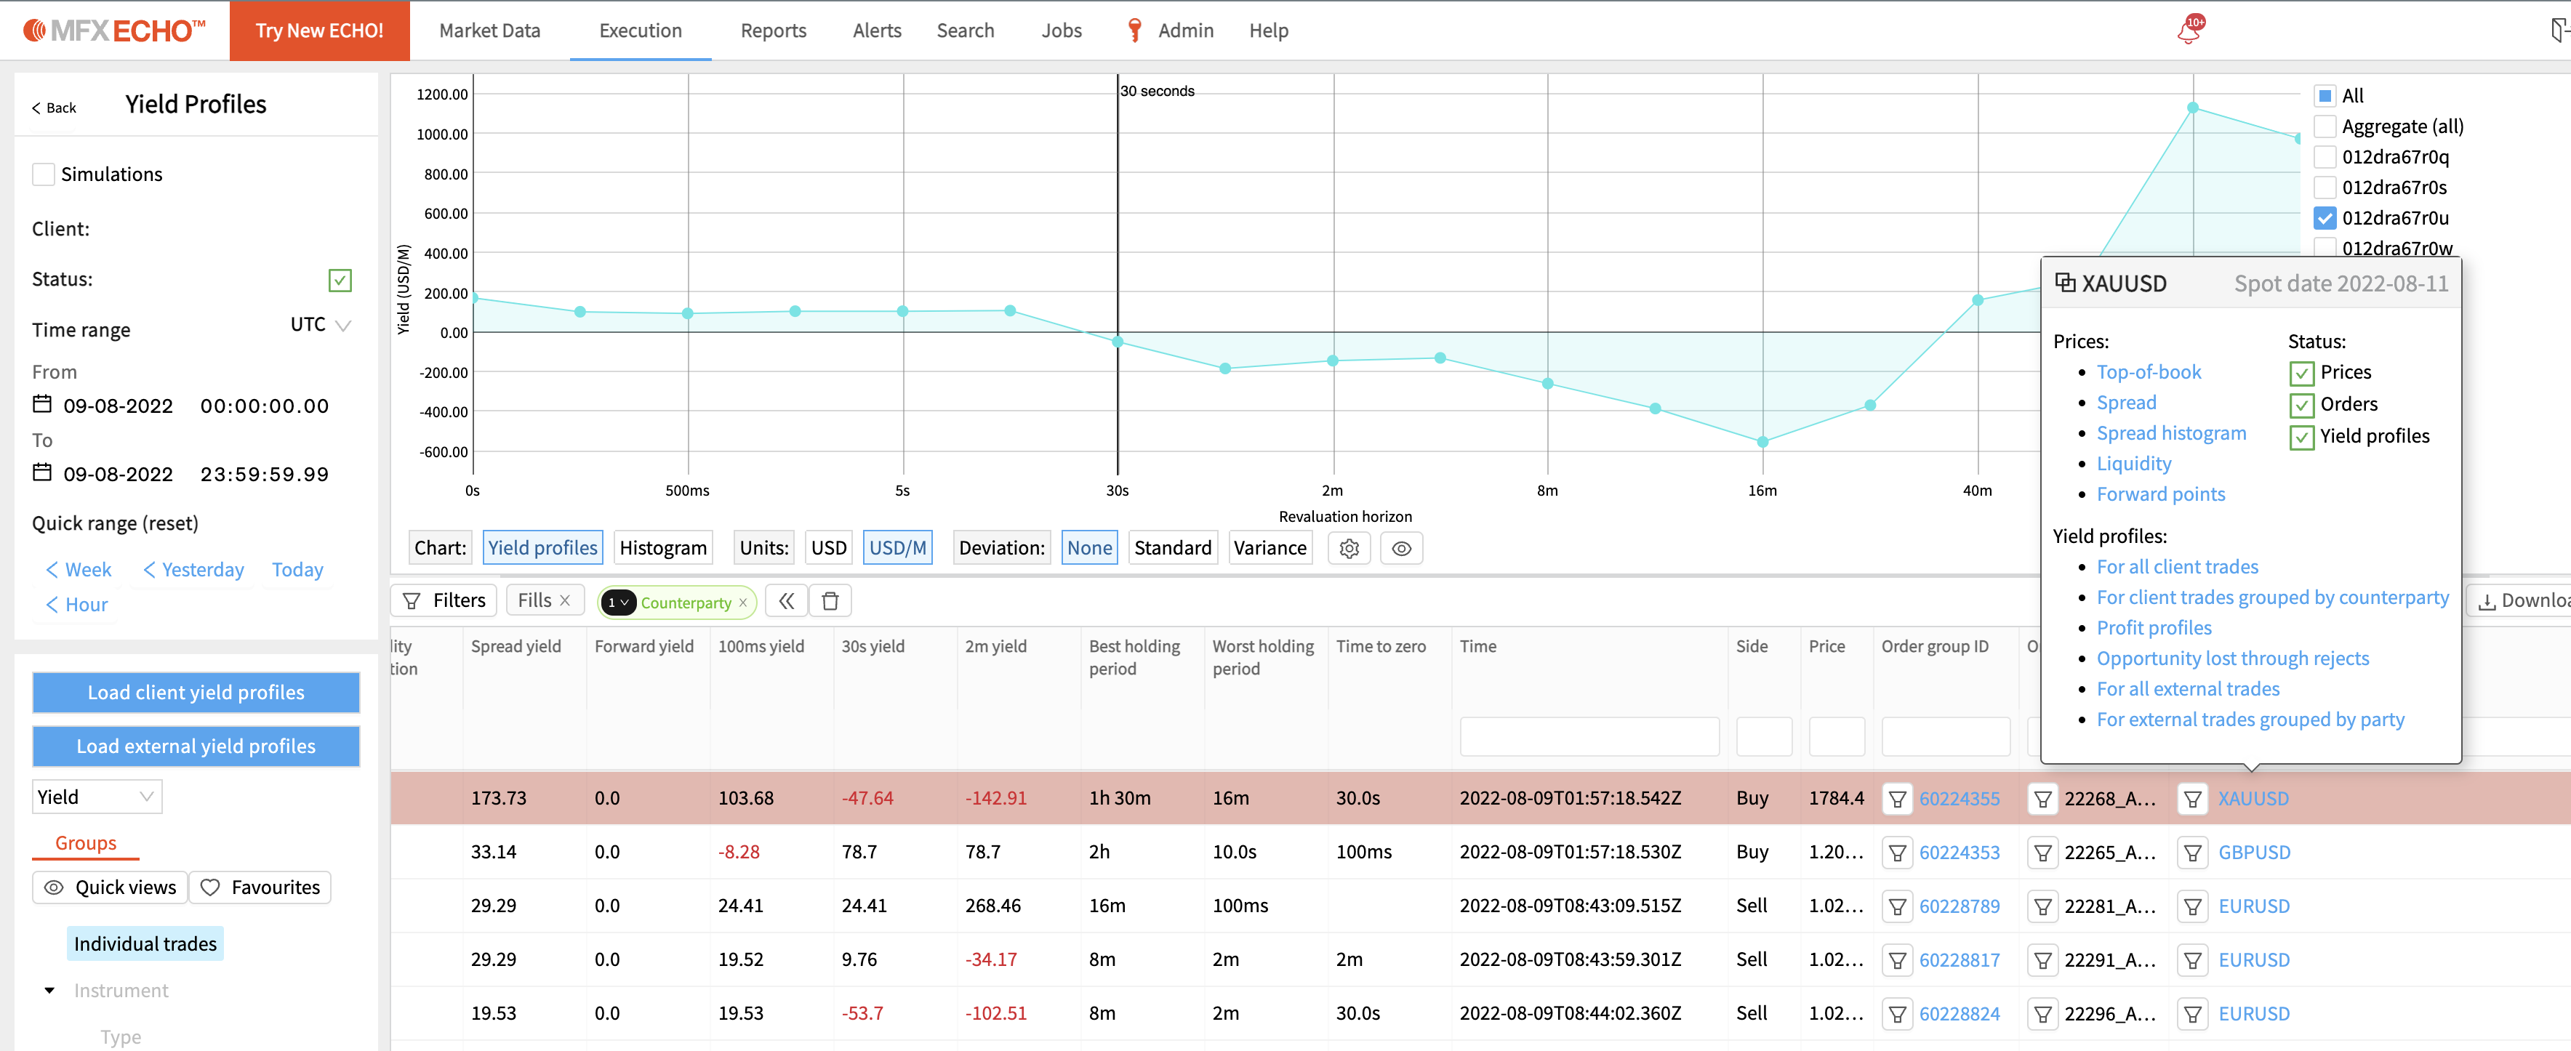Open the Top-of-book link

pos(2148,372)
